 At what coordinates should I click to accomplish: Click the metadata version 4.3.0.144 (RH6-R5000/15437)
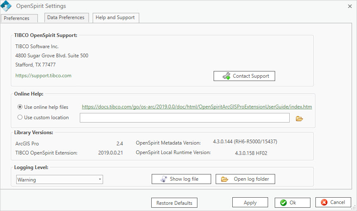pyautogui.click(x=245, y=142)
